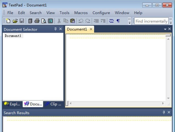Click the Document Properties toolbar icon
The image size is (175, 132).
coord(50,21)
